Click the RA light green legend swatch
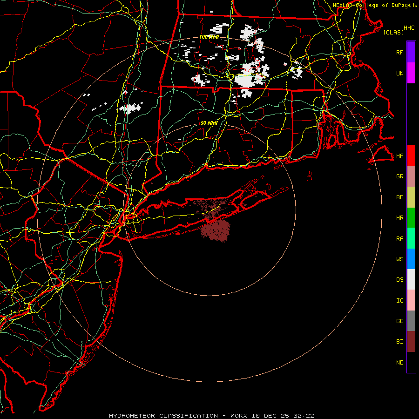 tap(411, 238)
